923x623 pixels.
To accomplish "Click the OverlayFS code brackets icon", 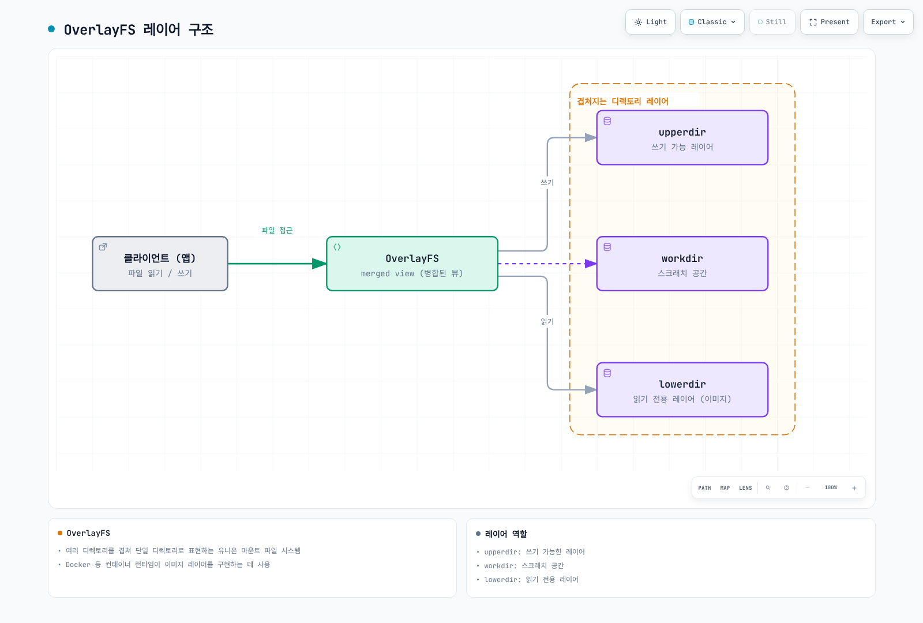I will point(337,247).
